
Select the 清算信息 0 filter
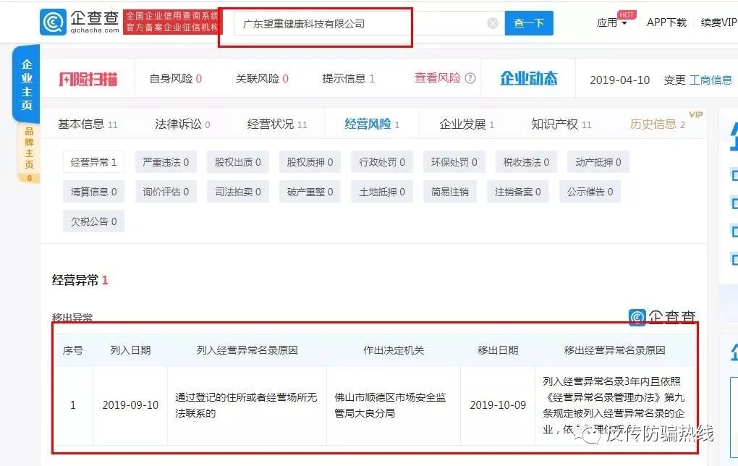click(93, 192)
